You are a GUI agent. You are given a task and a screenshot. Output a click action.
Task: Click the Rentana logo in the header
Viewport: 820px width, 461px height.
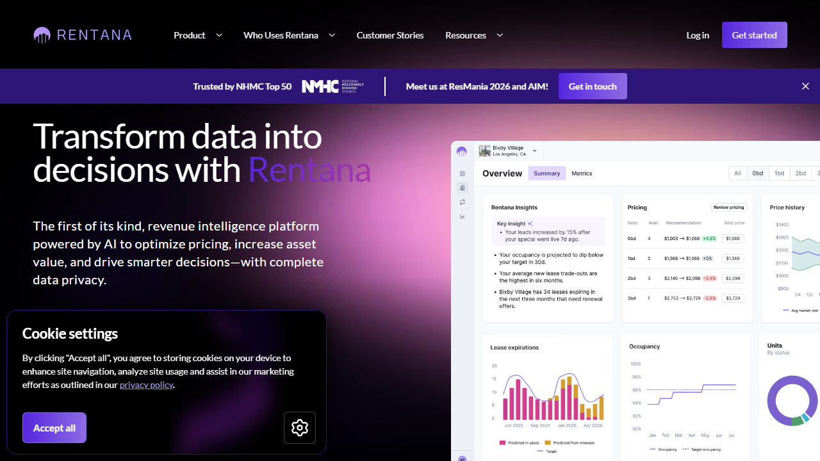pyautogui.click(x=83, y=35)
